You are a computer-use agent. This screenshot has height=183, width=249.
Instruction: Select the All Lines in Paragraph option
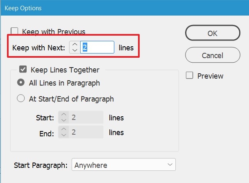(20, 83)
